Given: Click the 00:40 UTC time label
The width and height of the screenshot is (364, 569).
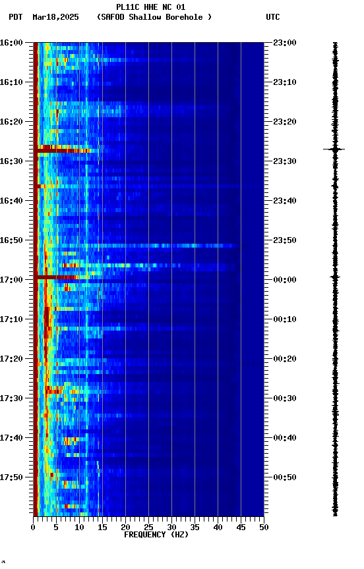Looking at the screenshot, I should [285, 438].
